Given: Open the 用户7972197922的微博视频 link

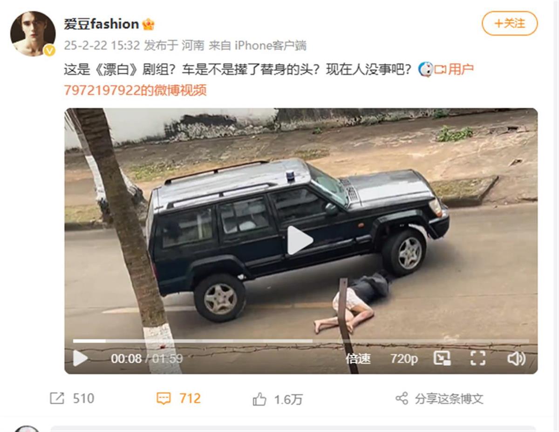Looking at the screenshot, I should click(x=269, y=80).
